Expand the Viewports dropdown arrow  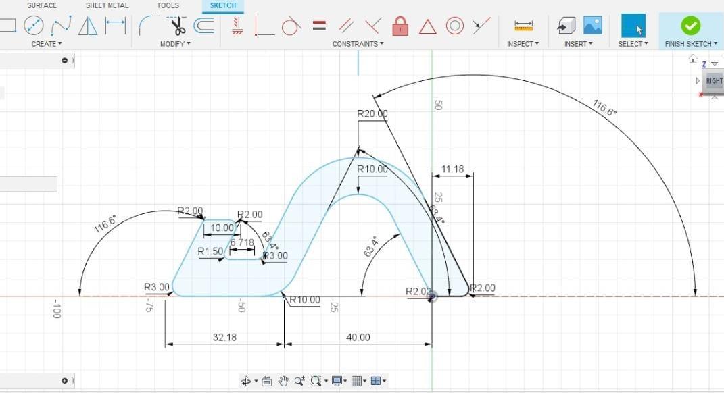click(384, 381)
